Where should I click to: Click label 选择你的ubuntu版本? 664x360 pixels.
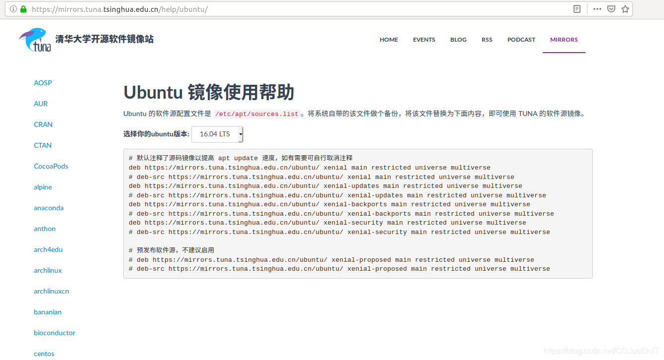(156, 134)
